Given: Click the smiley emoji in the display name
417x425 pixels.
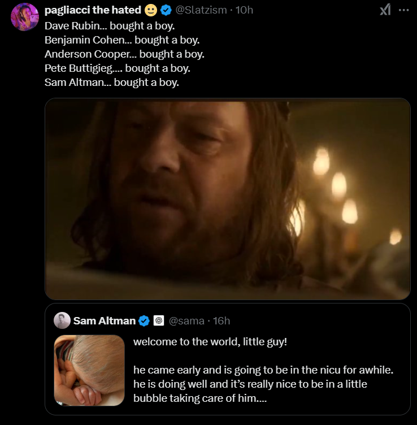Looking at the screenshot, I should point(151,10).
